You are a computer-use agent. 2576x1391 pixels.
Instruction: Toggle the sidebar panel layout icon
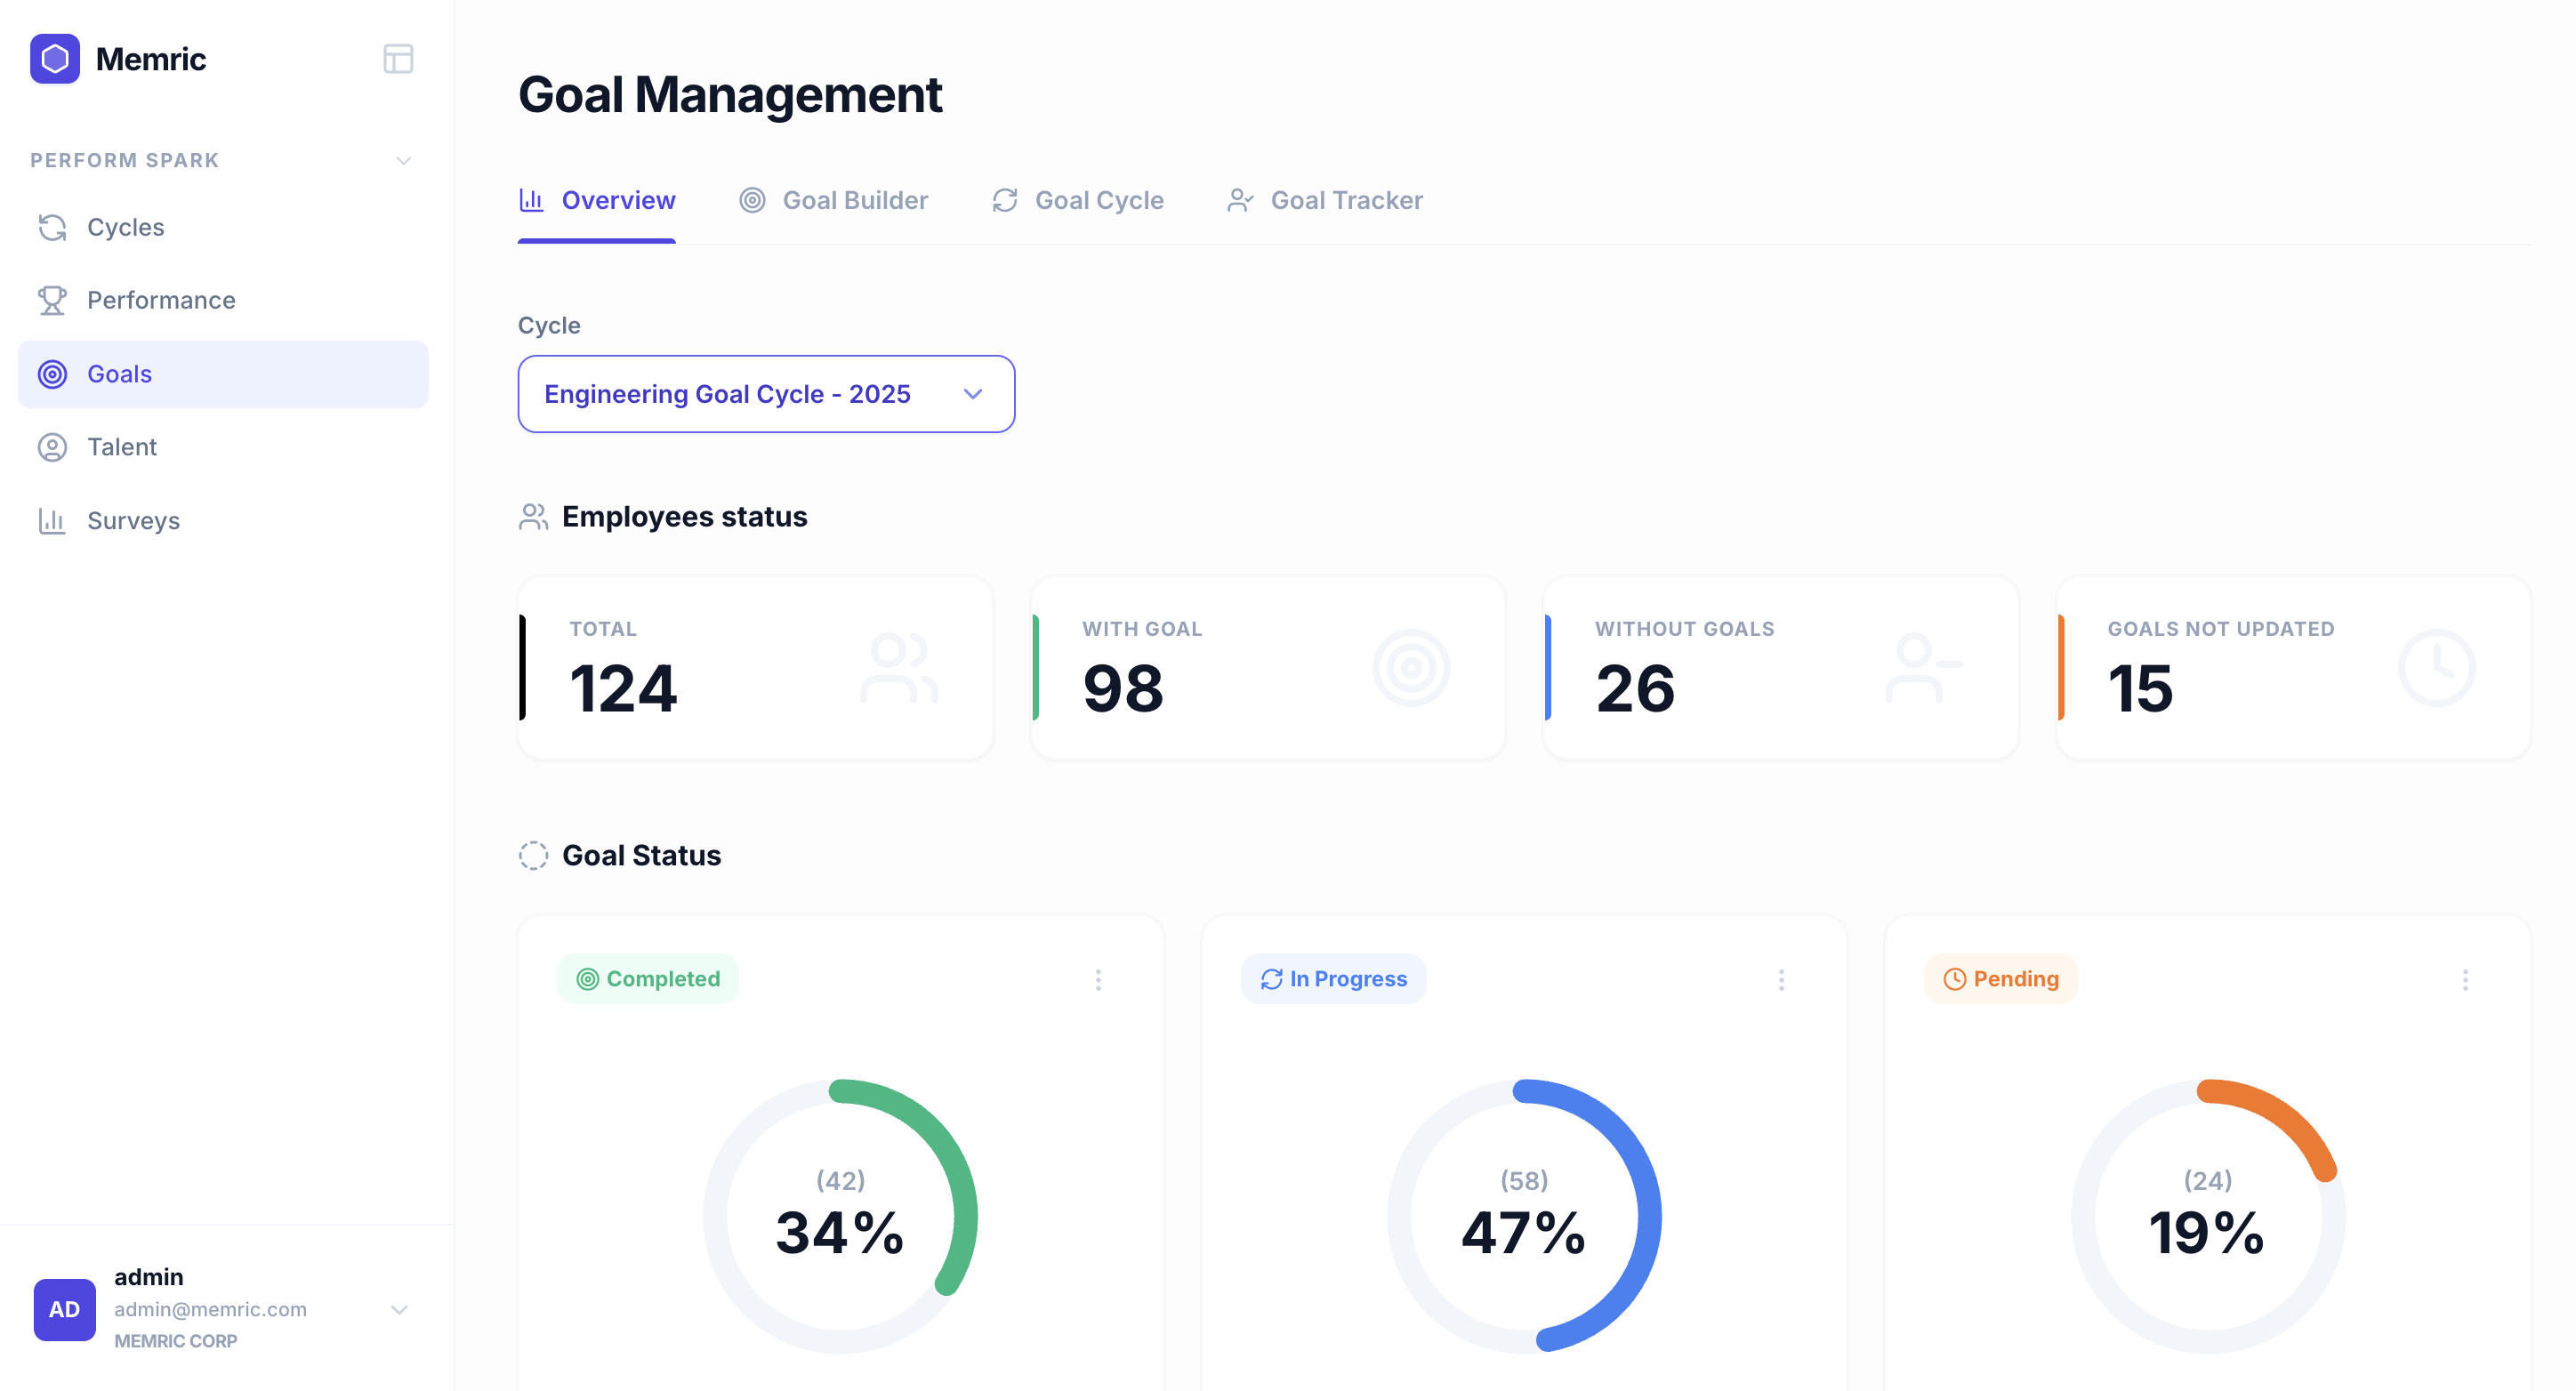[398, 59]
